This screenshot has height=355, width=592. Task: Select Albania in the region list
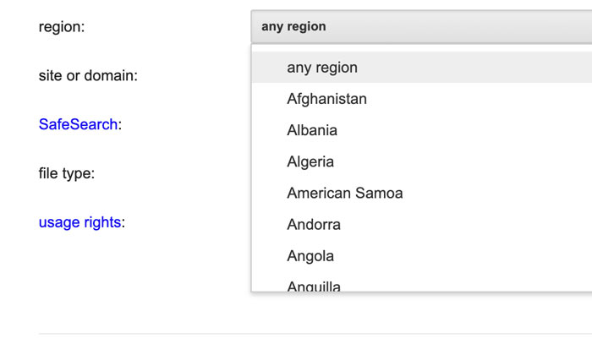coord(312,130)
